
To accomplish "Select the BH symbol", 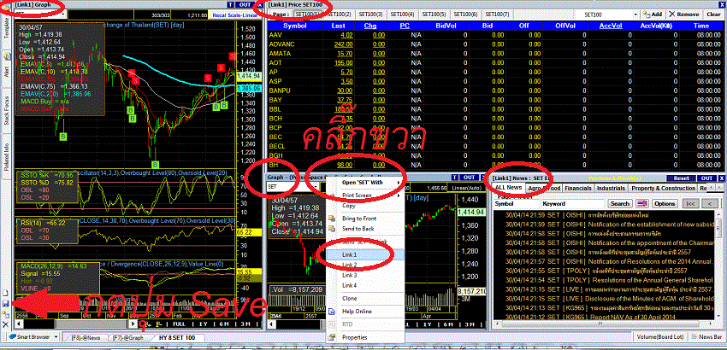I will (x=273, y=165).
